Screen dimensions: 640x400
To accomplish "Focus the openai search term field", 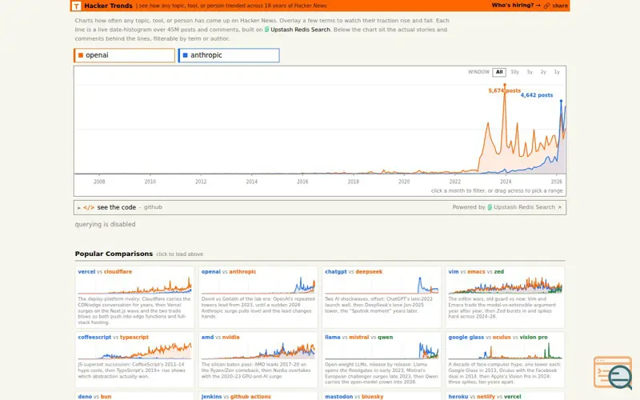I will (x=125, y=55).
